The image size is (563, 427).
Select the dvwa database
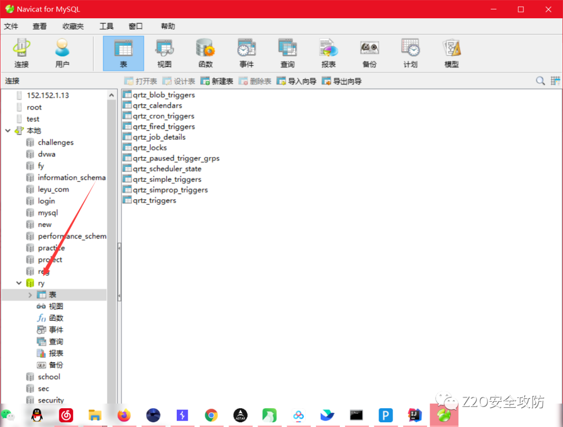[x=46, y=154]
